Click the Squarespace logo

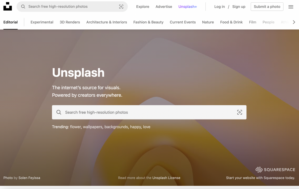pos(275,169)
